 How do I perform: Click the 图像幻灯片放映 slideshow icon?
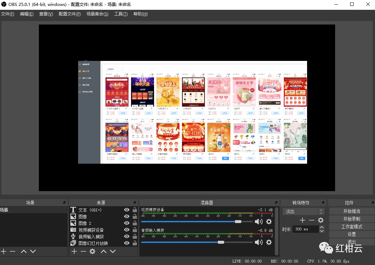[x=73, y=243]
